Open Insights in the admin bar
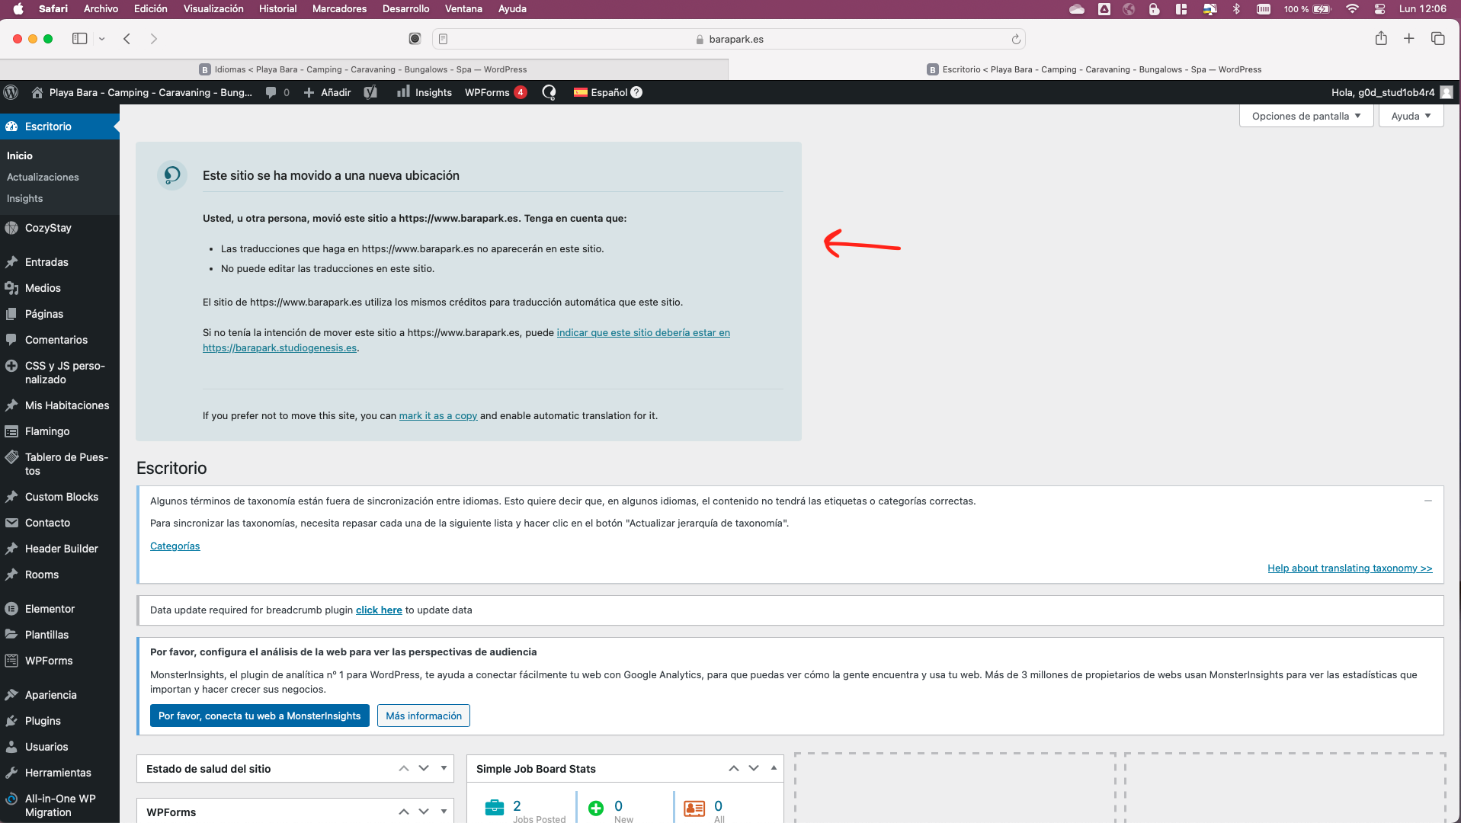This screenshot has height=823, width=1461. (425, 92)
